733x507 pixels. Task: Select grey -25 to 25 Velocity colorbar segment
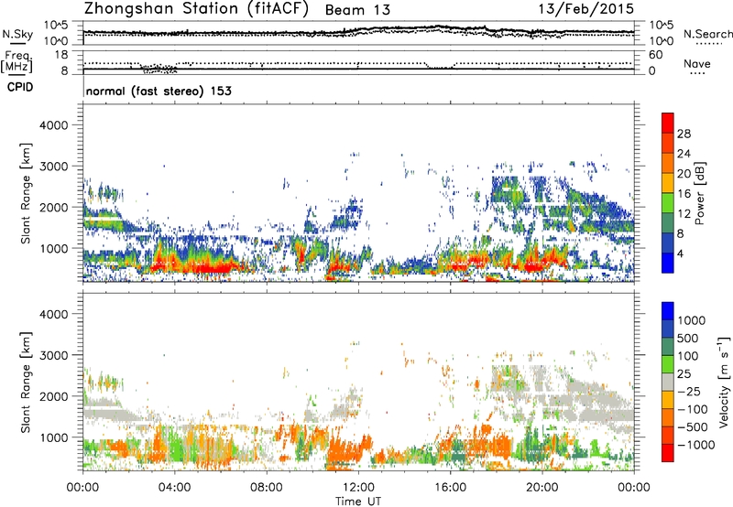[x=668, y=383]
